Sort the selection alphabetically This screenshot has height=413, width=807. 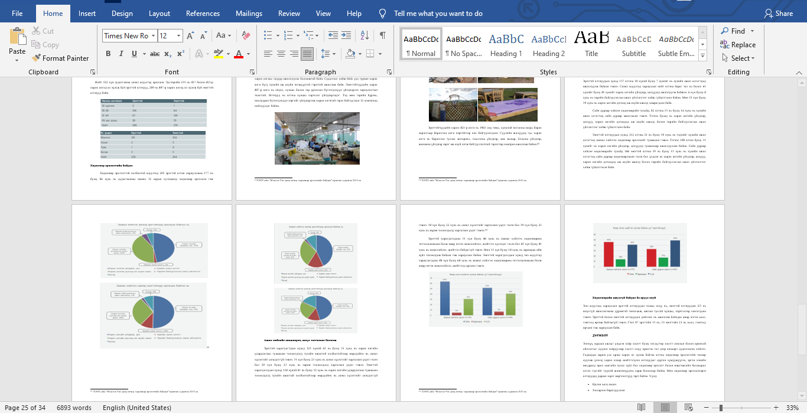point(365,35)
